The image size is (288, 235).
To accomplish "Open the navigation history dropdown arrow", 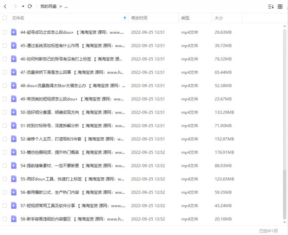I will coord(23,6).
